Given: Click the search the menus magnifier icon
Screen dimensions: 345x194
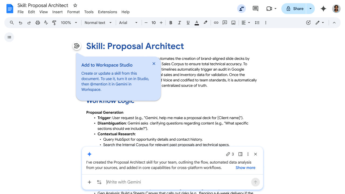Looking at the screenshot, I should coord(12,23).
